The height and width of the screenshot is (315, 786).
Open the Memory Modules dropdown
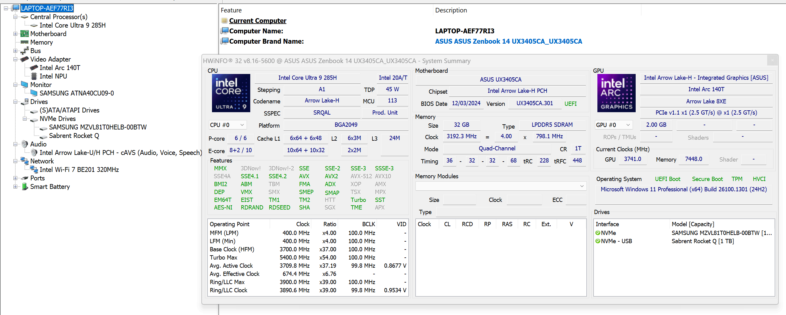(x=501, y=186)
